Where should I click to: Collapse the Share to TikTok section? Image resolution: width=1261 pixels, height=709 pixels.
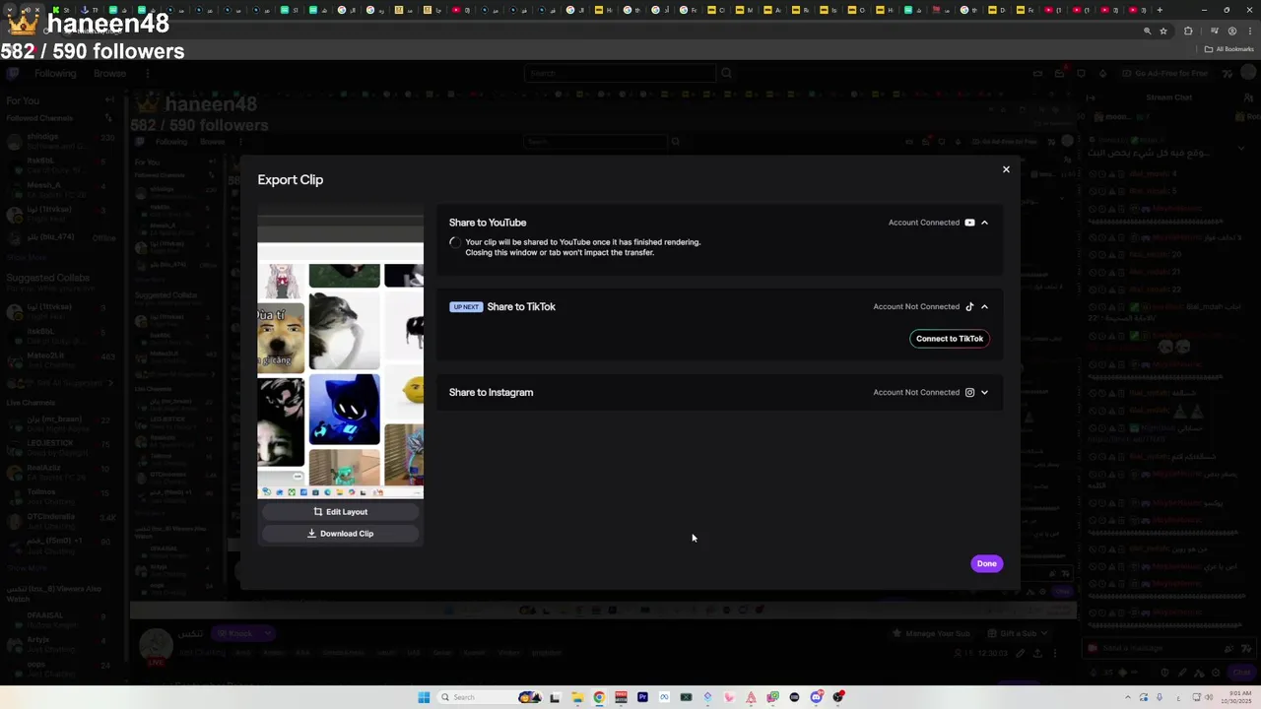(984, 306)
